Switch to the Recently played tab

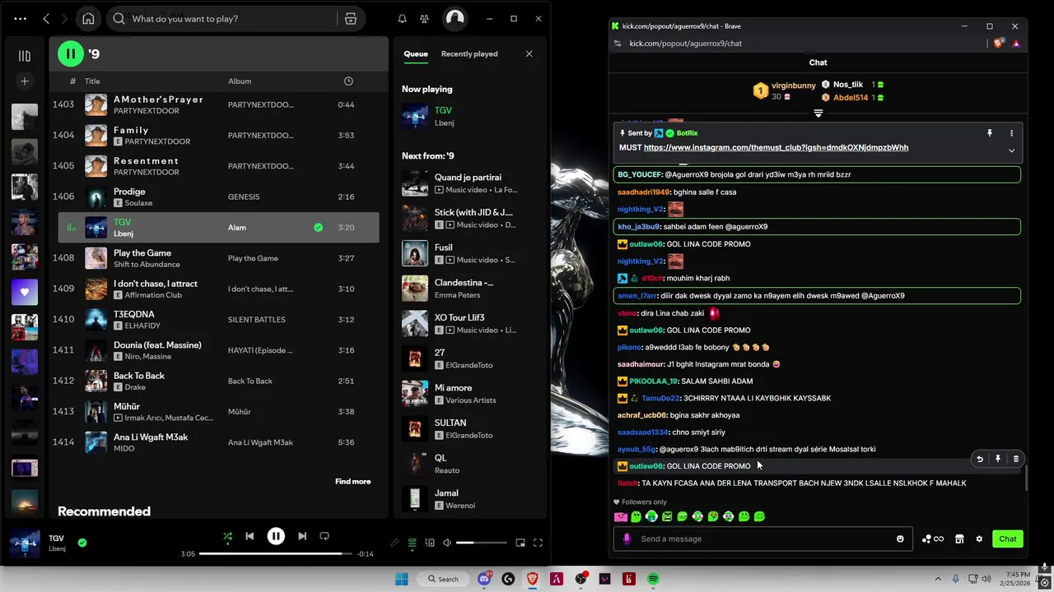(x=469, y=54)
